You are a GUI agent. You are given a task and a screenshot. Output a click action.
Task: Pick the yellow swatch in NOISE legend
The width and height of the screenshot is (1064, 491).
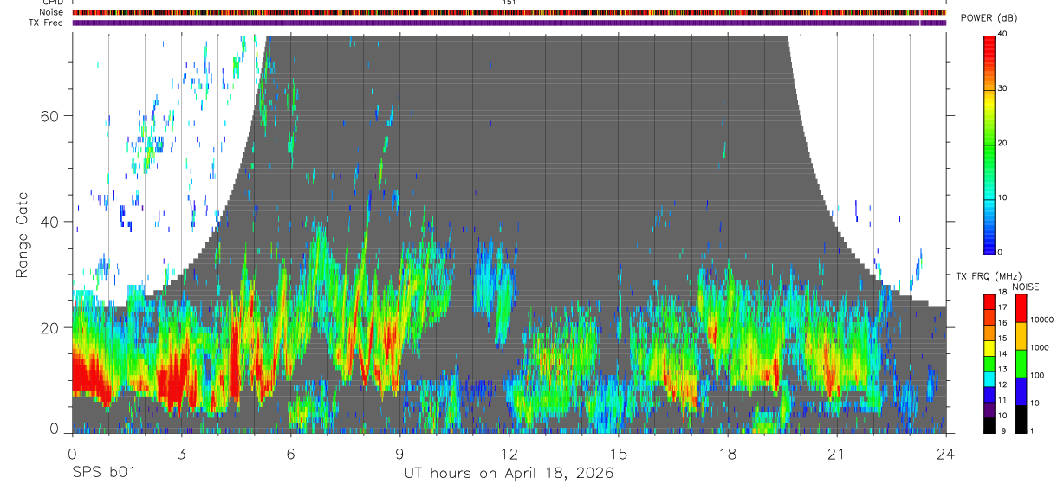pos(1020,336)
